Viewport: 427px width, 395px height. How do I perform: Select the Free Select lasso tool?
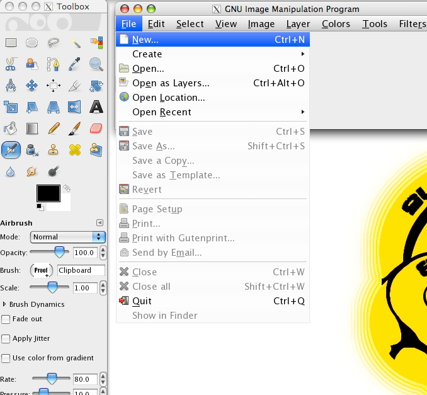tap(53, 43)
